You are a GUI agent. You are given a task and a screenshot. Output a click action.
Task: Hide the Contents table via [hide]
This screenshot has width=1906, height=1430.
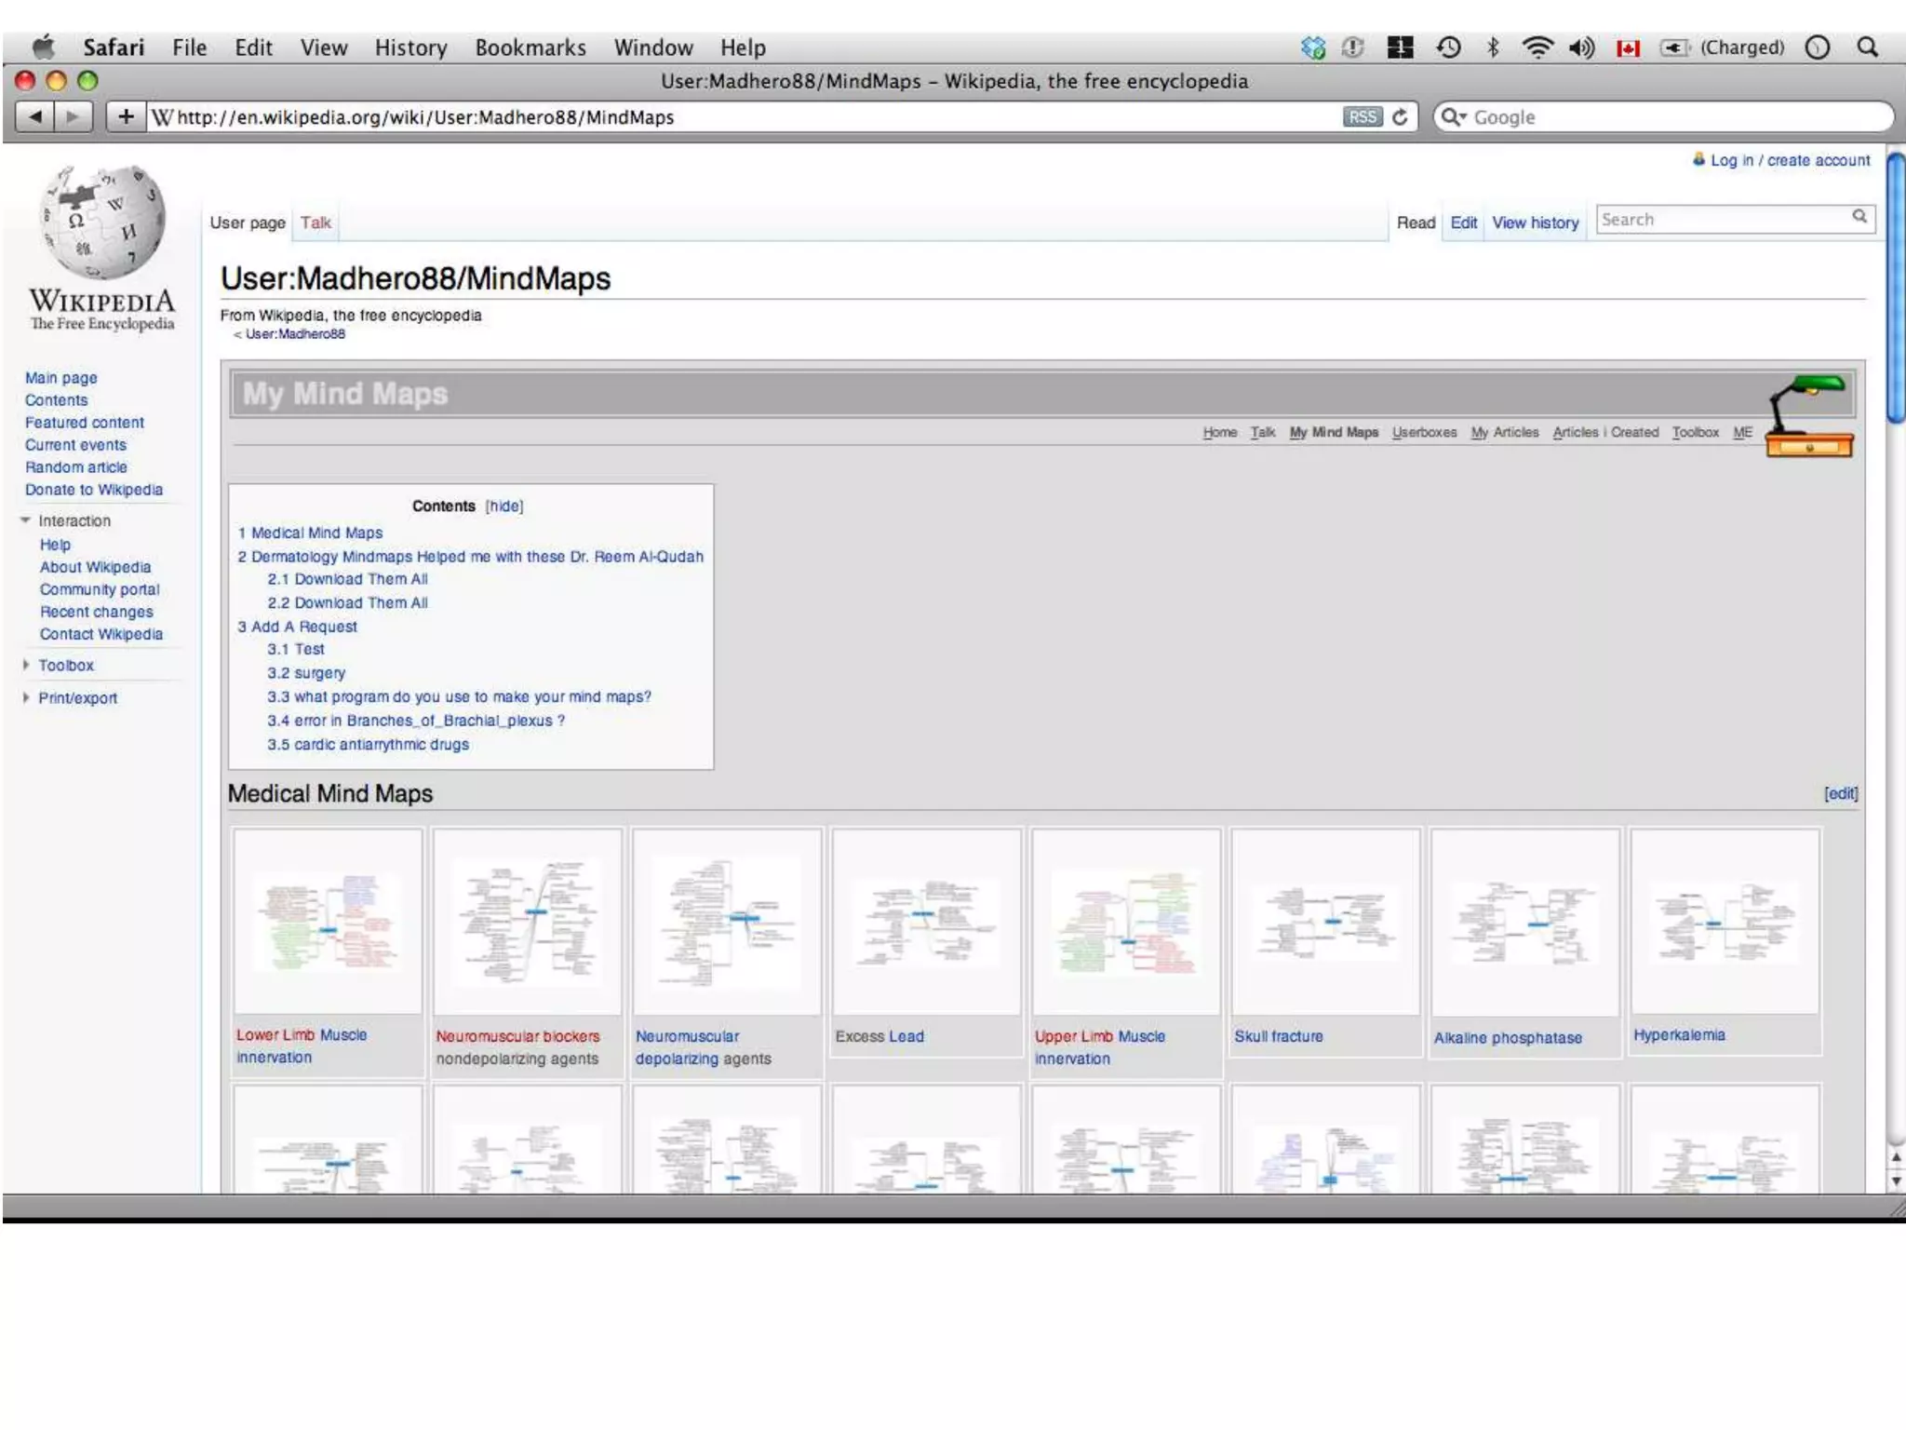tap(504, 506)
